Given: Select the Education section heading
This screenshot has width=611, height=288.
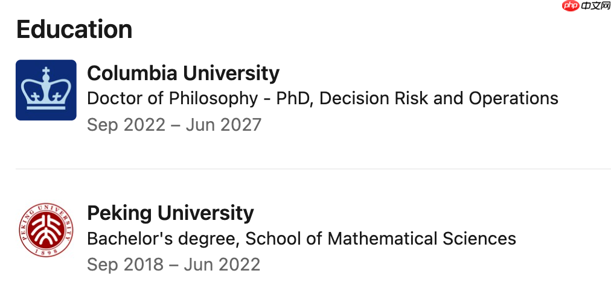Looking at the screenshot, I should 74,29.
